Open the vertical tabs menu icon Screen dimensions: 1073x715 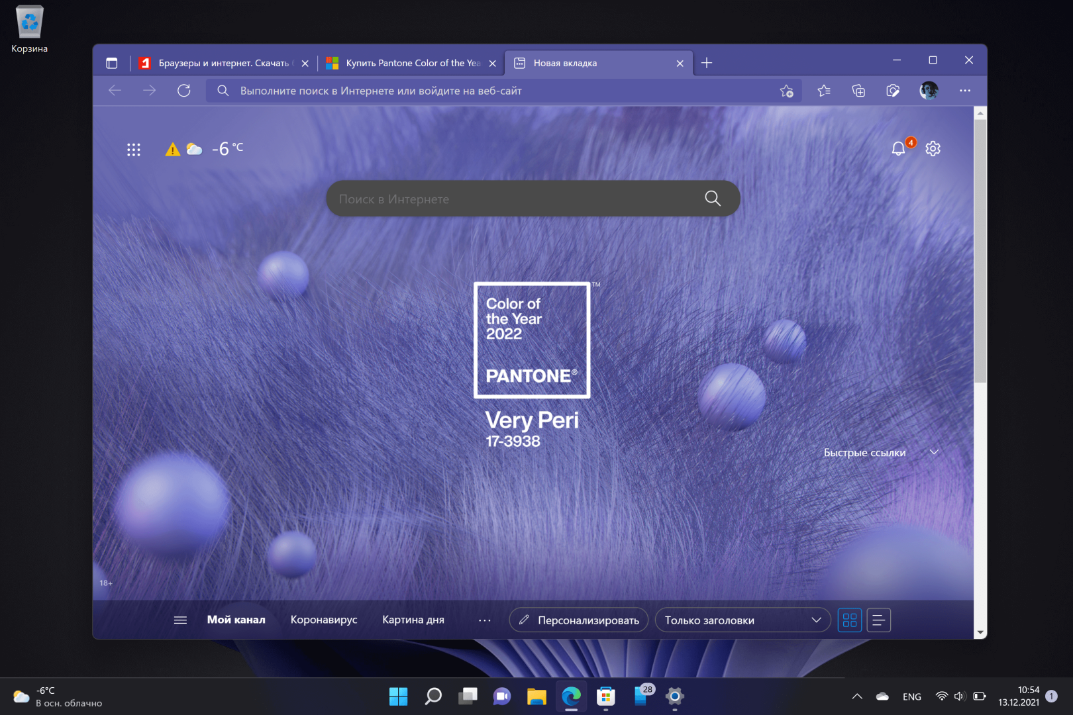(112, 63)
